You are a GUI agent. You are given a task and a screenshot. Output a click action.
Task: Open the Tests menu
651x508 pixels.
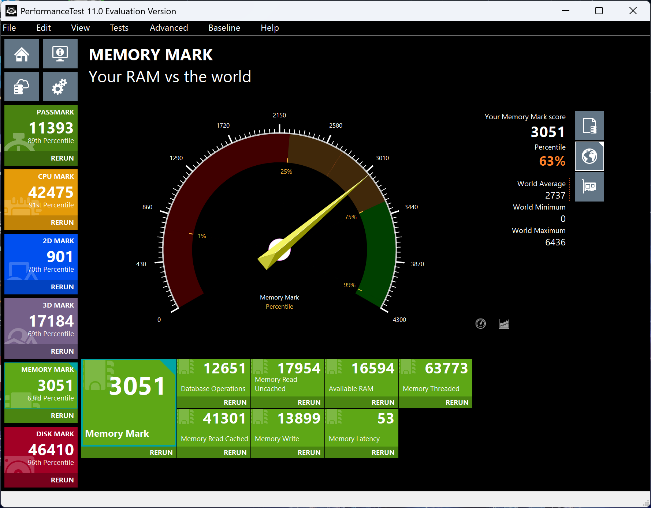119,28
